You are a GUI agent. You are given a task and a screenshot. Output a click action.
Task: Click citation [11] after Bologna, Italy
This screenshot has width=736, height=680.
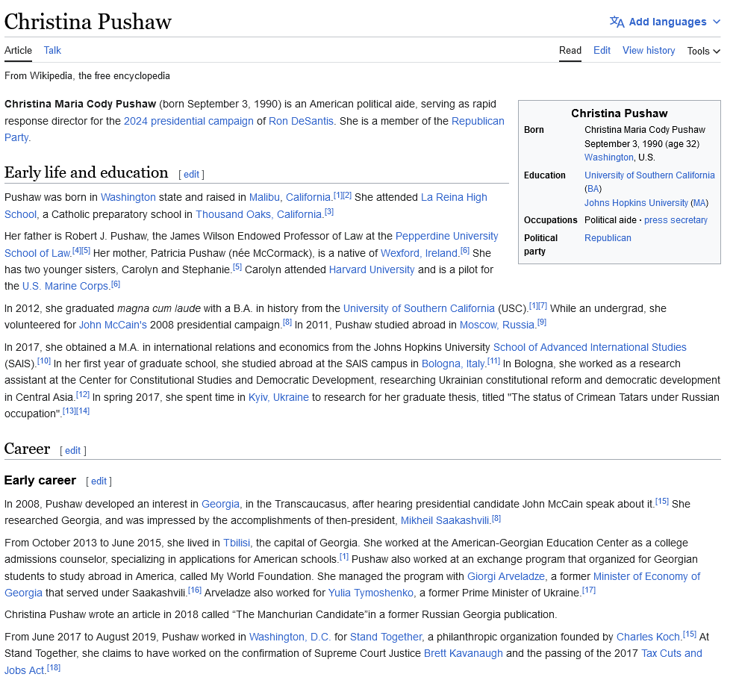(493, 361)
